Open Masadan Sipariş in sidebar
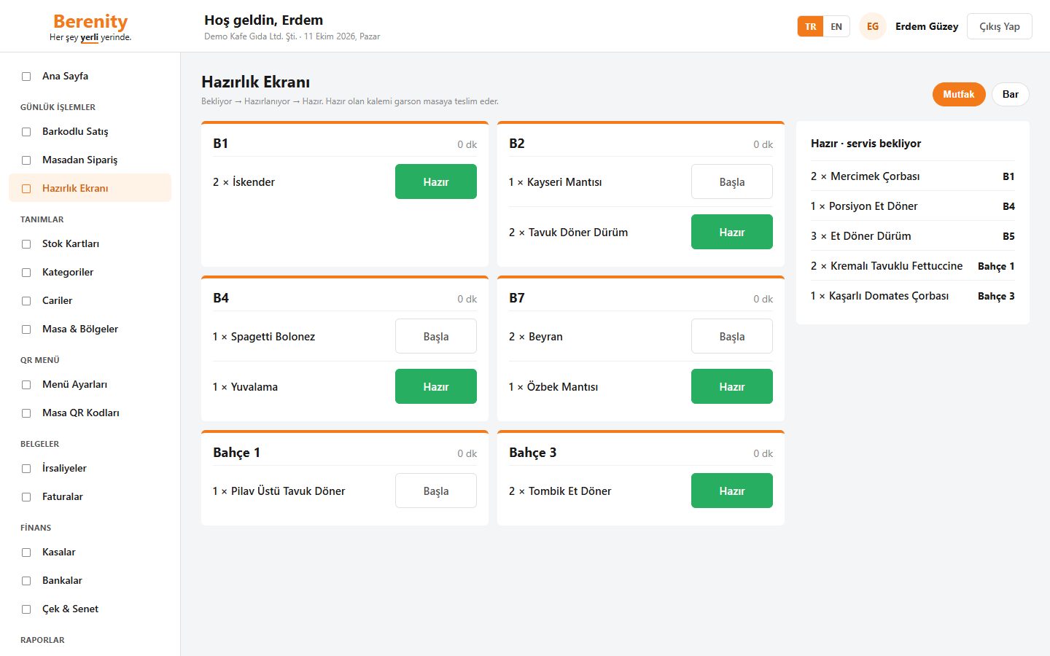This screenshot has width=1050, height=656. coord(90,160)
